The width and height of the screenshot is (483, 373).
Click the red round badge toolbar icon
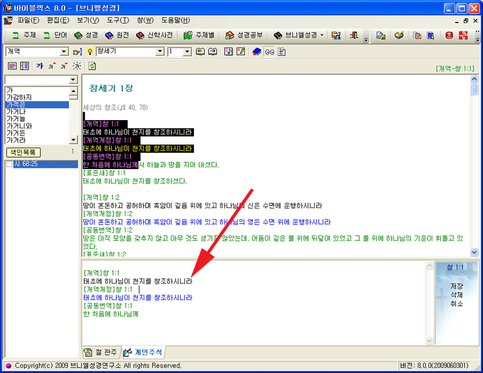tap(449, 35)
